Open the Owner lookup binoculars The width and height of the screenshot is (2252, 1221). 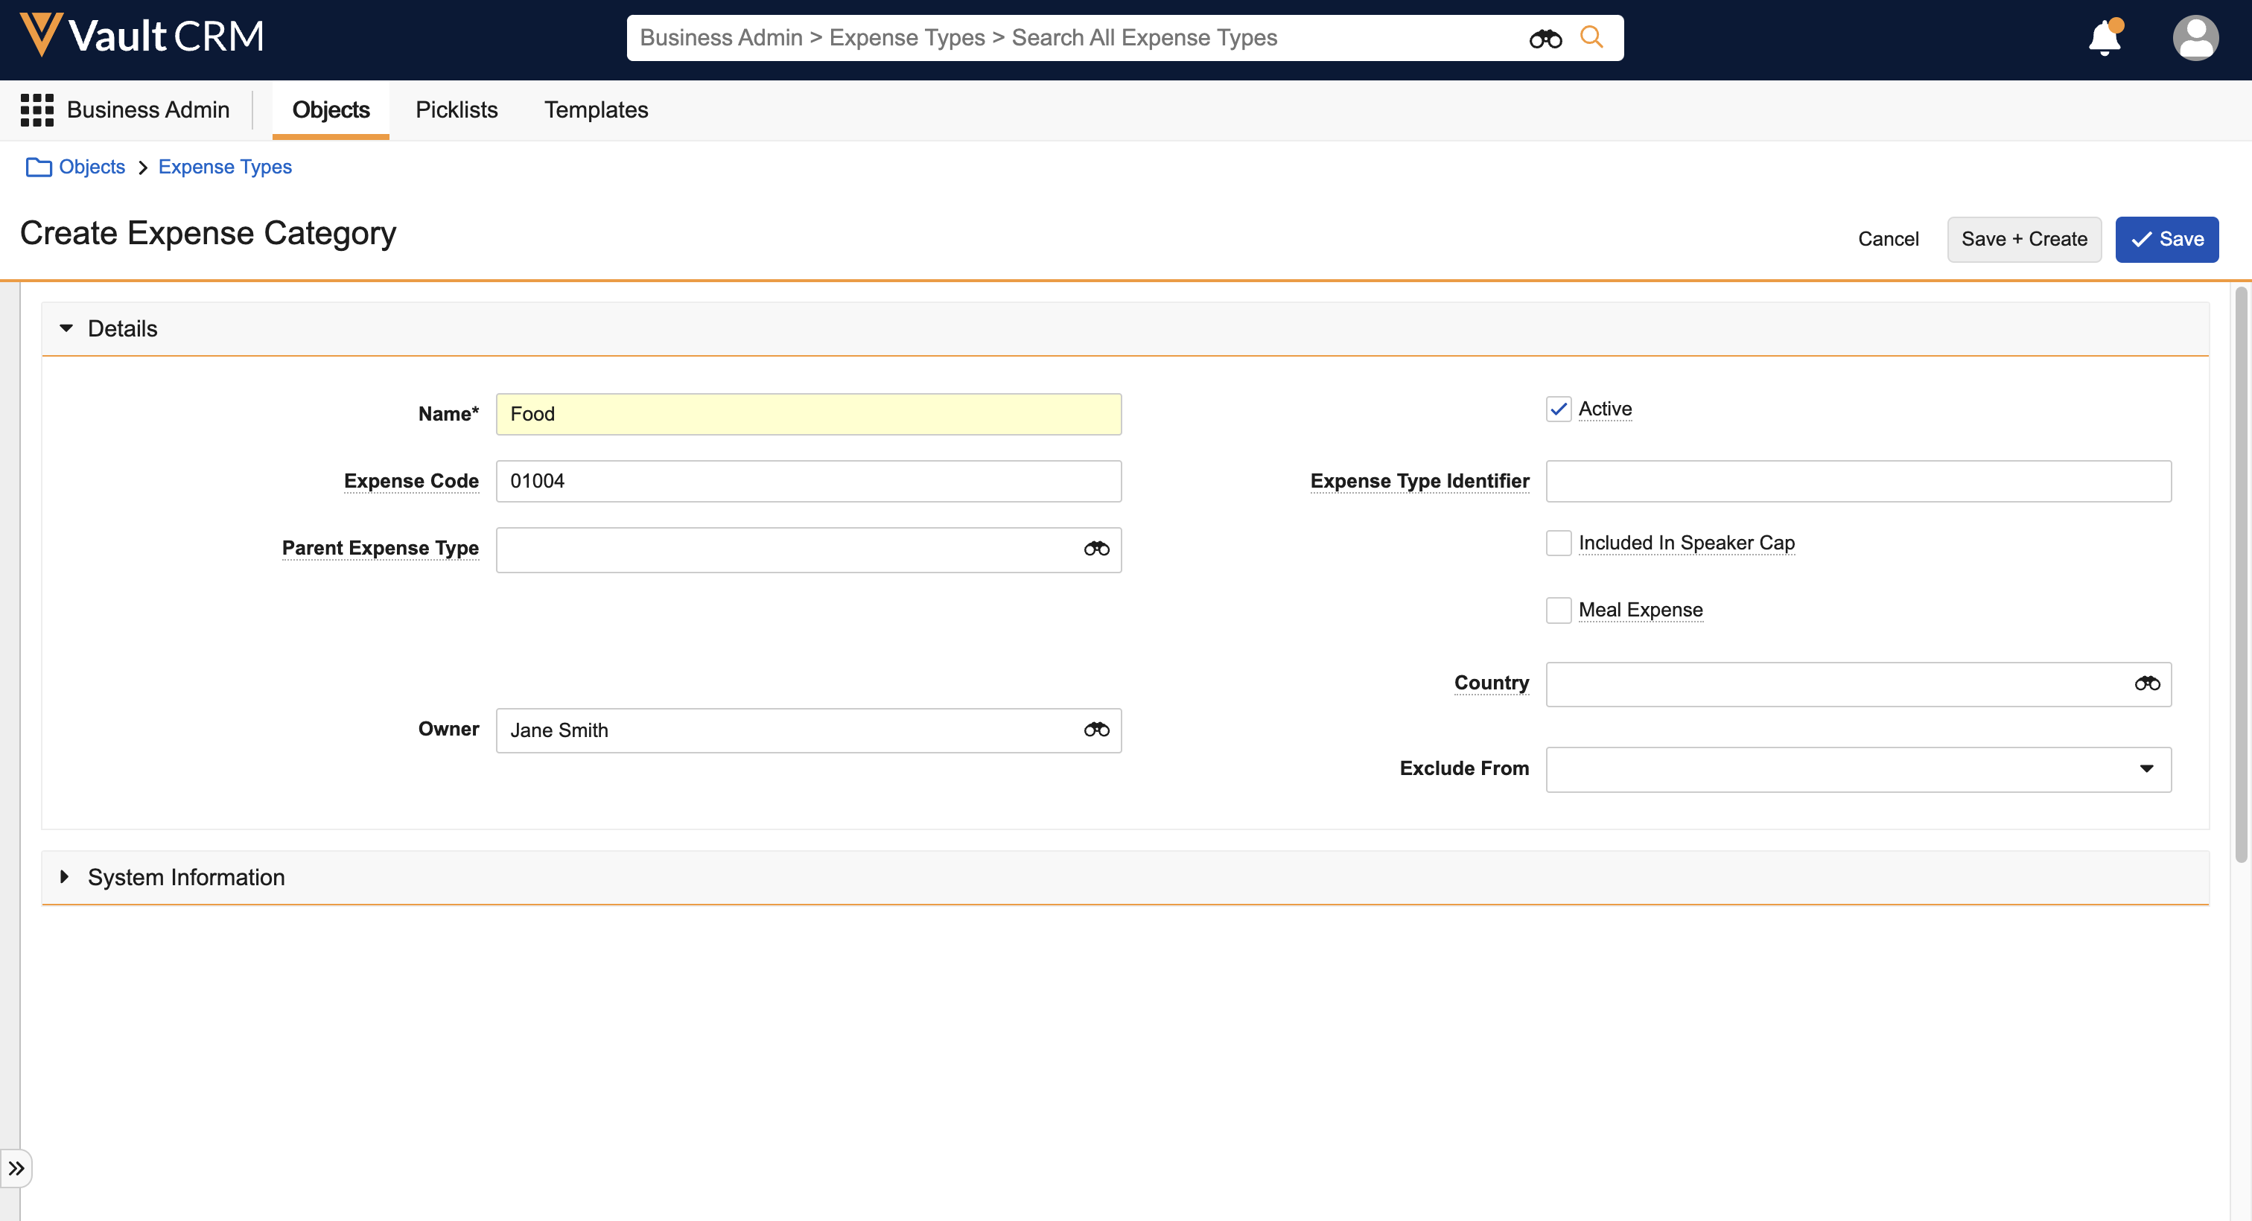point(1096,730)
